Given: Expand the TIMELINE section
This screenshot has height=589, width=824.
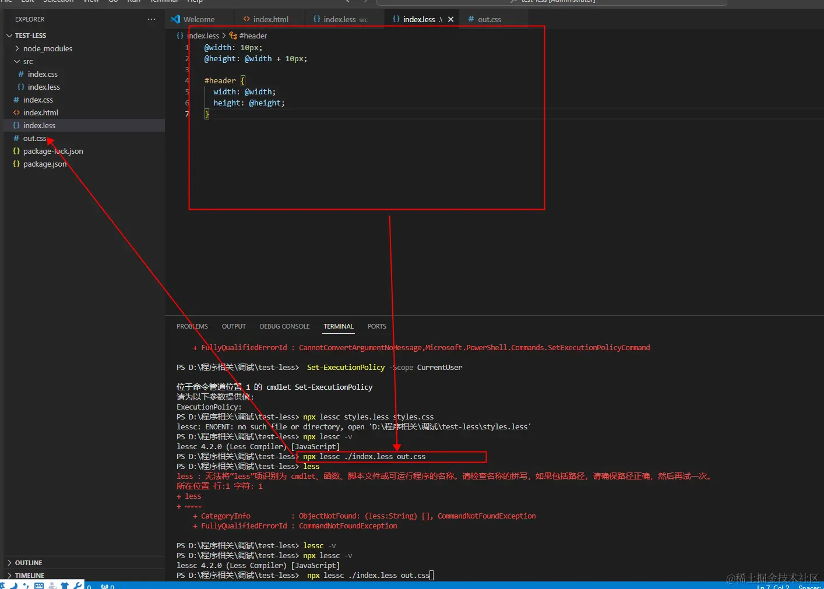Looking at the screenshot, I should tap(84, 575).
